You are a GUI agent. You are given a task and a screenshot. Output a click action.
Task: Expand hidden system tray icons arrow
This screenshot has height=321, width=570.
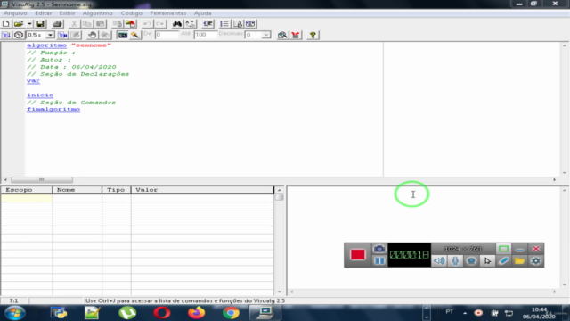click(x=465, y=313)
